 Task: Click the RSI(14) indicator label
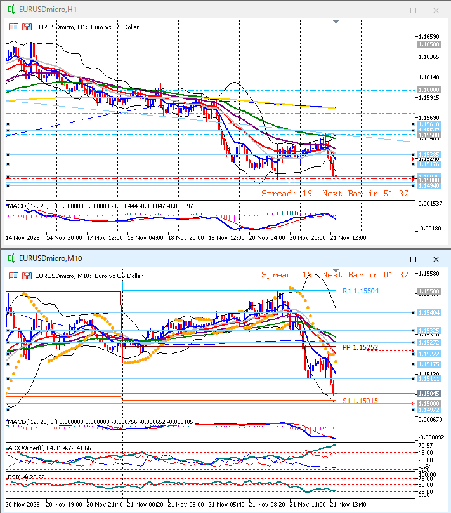(x=18, y=476)
